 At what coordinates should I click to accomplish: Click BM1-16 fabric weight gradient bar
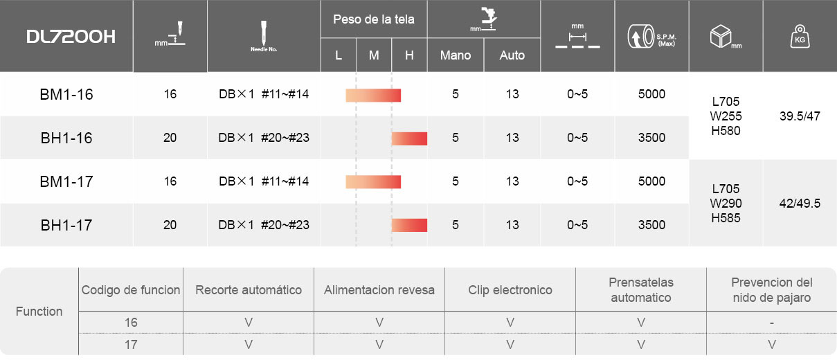[373, 95]
